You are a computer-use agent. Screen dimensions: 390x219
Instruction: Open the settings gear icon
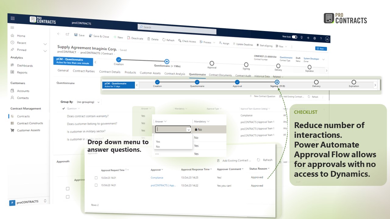click(x=314, y=38)
